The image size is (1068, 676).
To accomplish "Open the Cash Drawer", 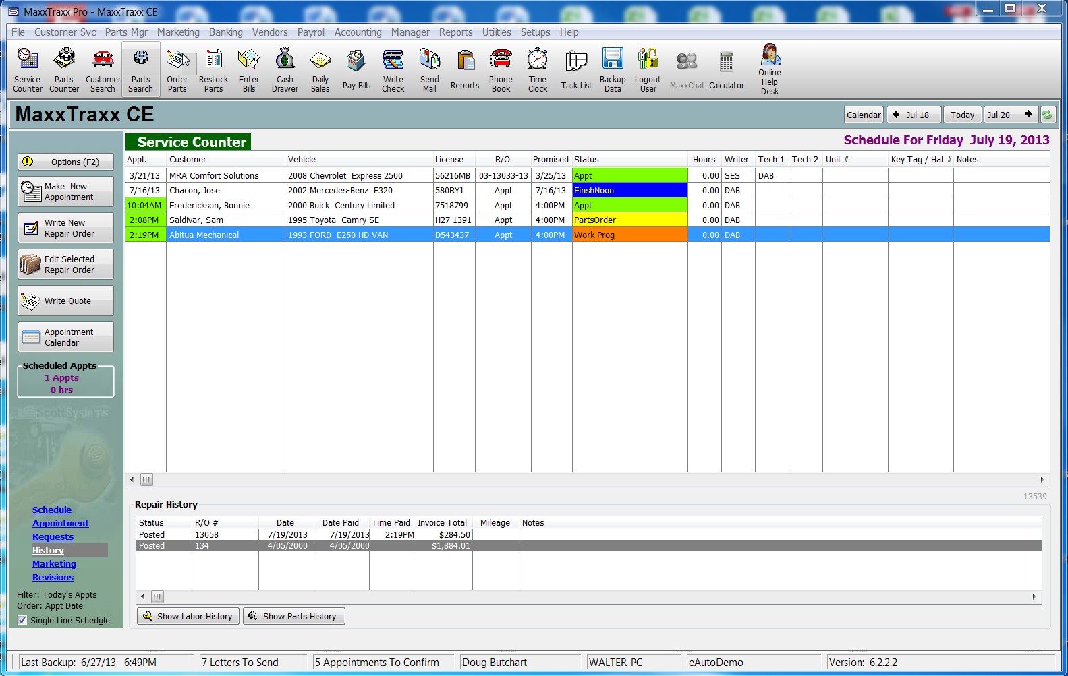I will pos(285,70).
